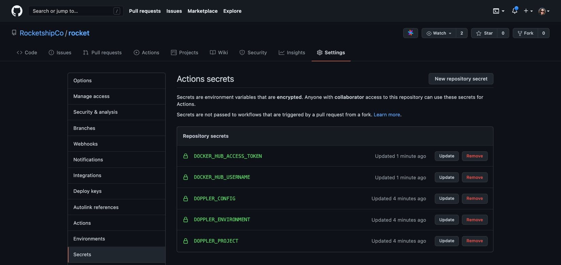This screenshot has width=561, height=265.
Task: Update the DOCKER_HUB_ACCESS_TOKEN secret
Action: (x=446, y=156)
